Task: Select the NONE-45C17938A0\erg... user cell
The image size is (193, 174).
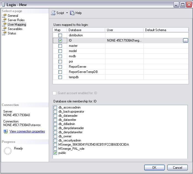Action: coord(124,40)
